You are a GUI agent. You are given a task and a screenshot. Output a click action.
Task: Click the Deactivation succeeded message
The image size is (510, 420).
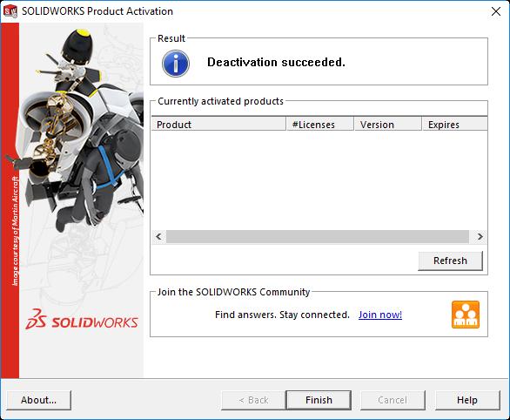coord(276,62)
